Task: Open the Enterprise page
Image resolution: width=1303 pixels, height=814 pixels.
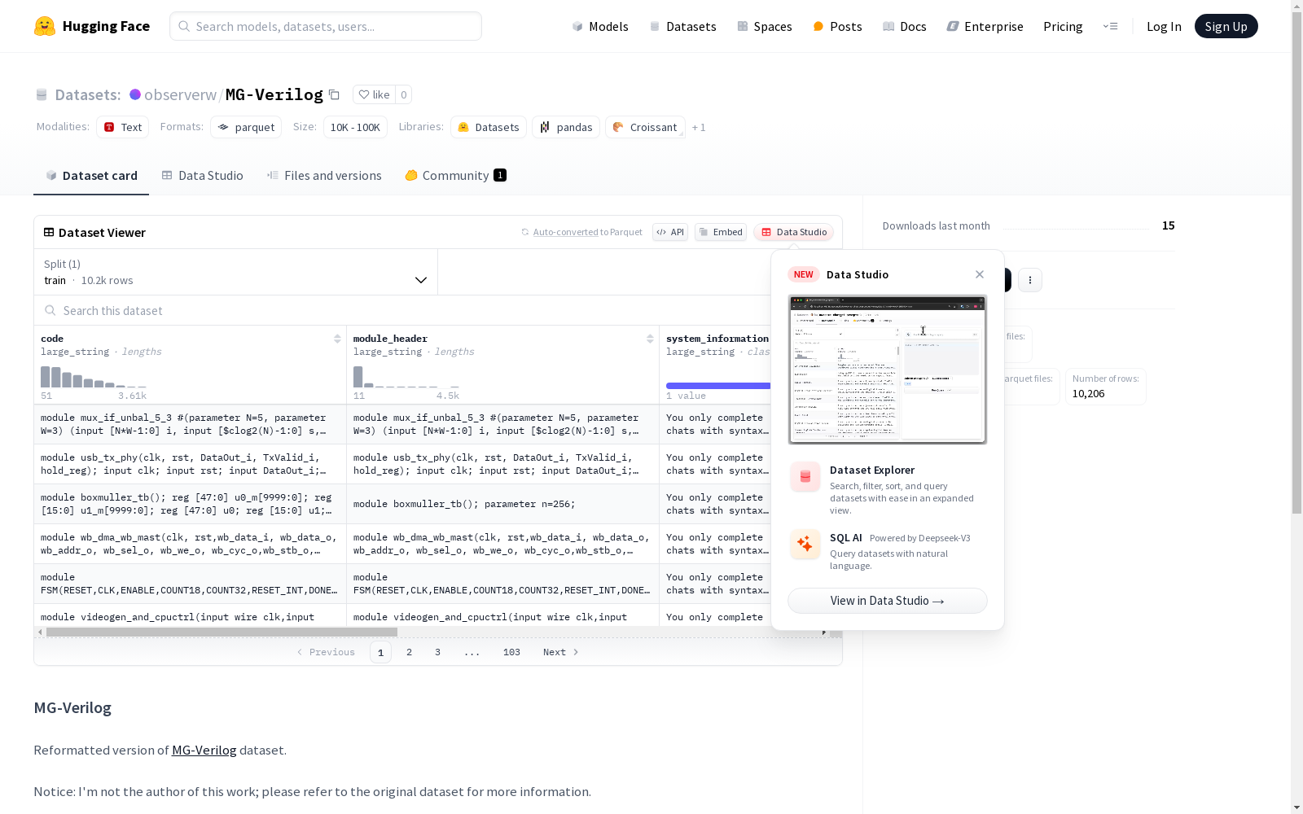Action: coord(985,26)
